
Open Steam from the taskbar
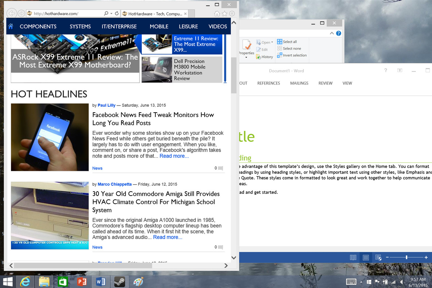coord(120,282)
